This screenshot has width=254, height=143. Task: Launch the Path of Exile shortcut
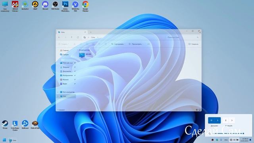[35, 124]
